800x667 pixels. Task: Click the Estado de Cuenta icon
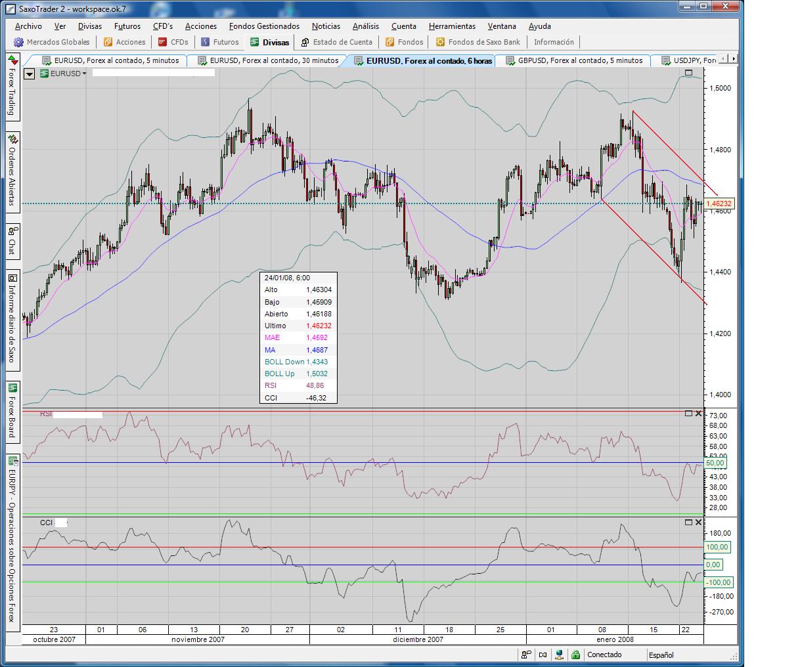point(305,42)
